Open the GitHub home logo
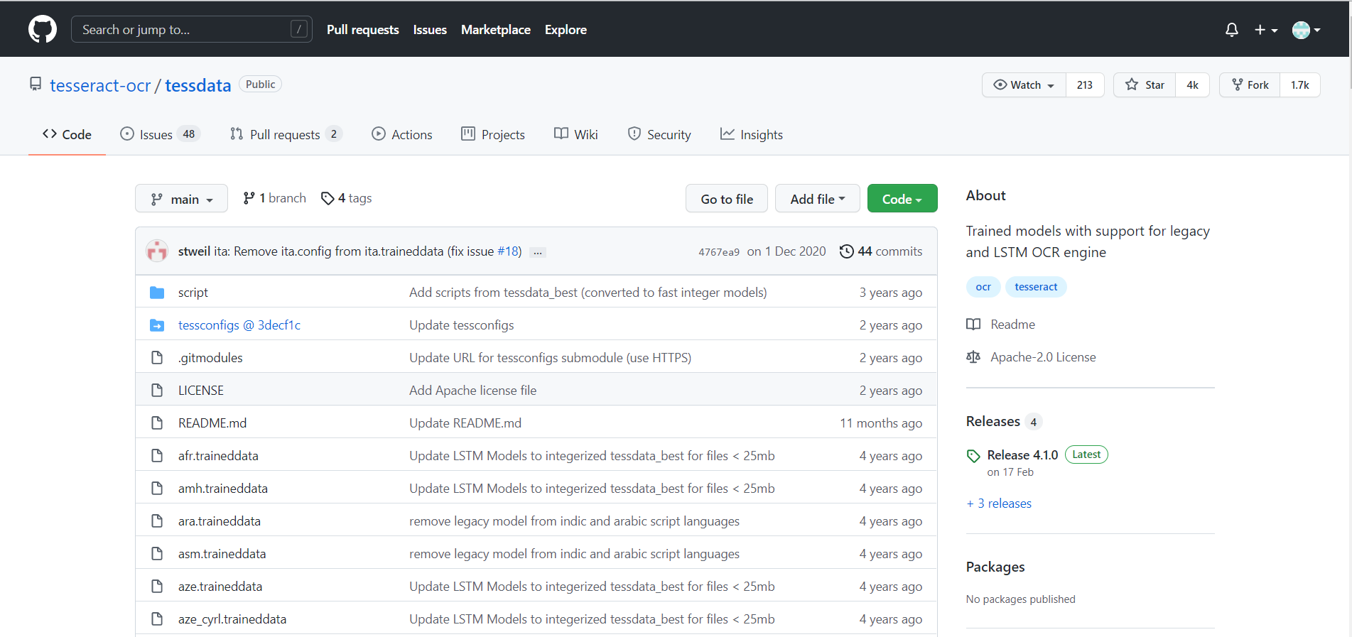Viewport: 1352px width, 637px height. coord(43,29)
